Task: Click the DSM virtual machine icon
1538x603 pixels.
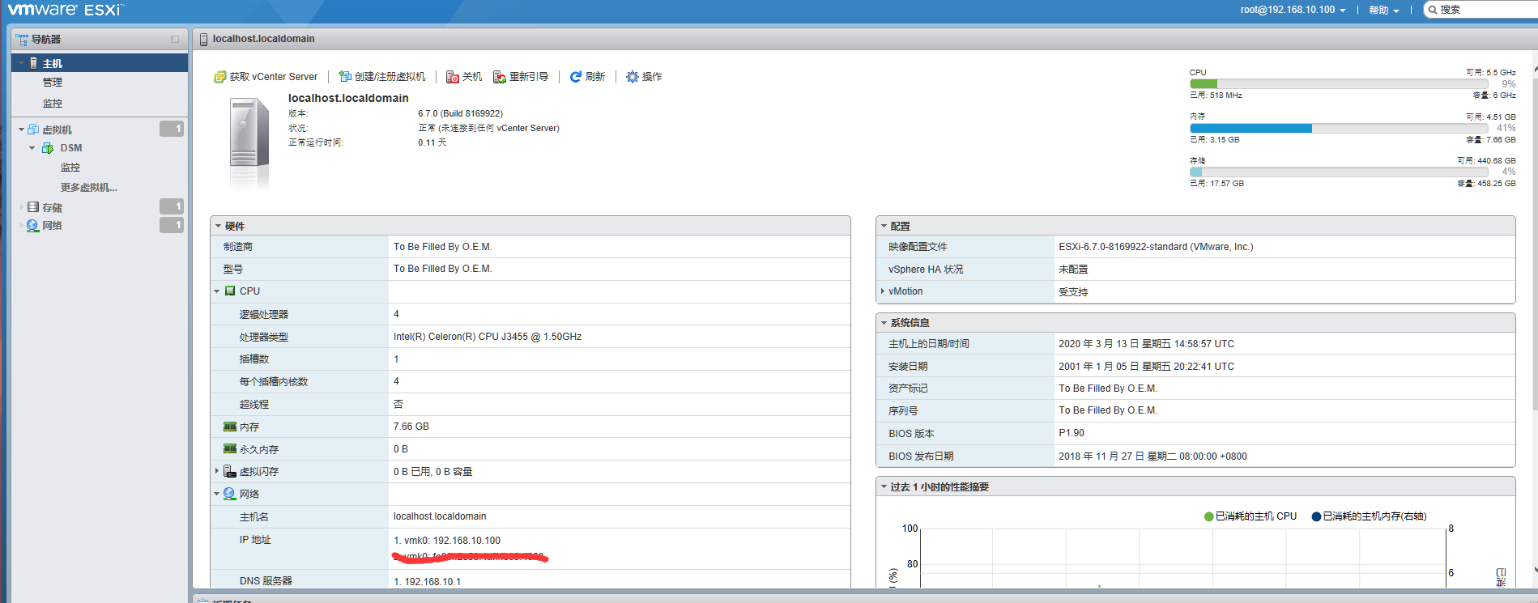Action: pos(48,148)
